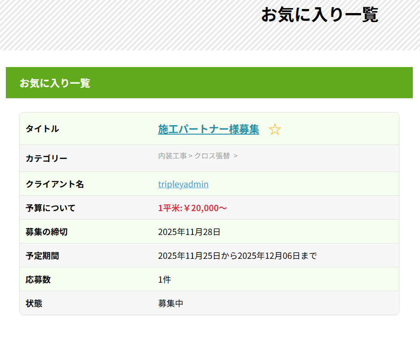Click the large お気に入り一覧 page heading

point(319,15)
